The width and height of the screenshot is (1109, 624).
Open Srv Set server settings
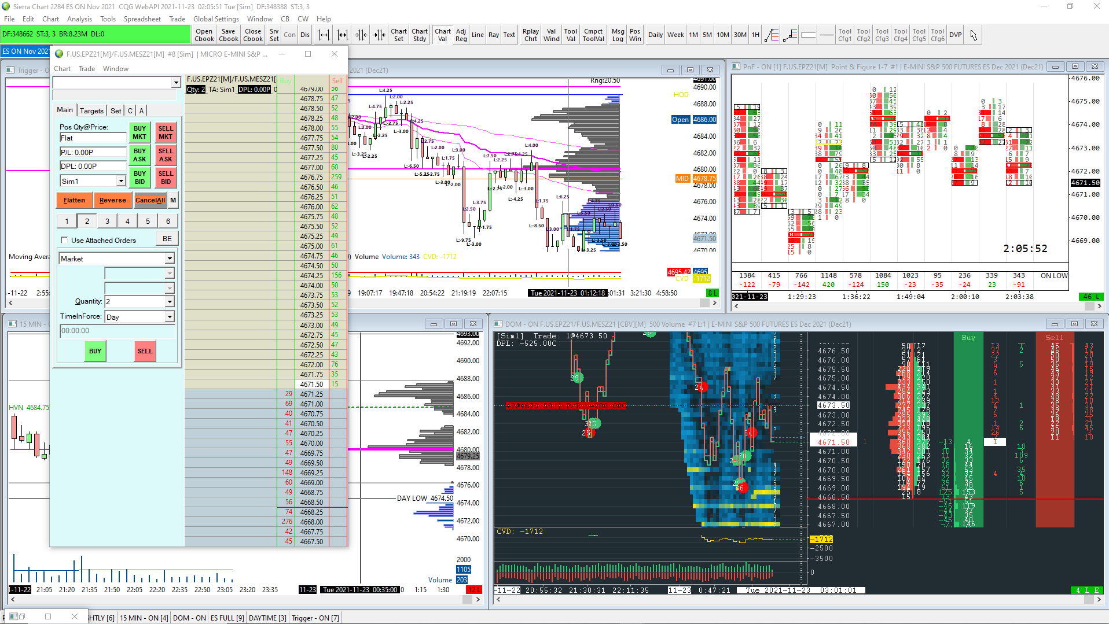click(274, 35)
